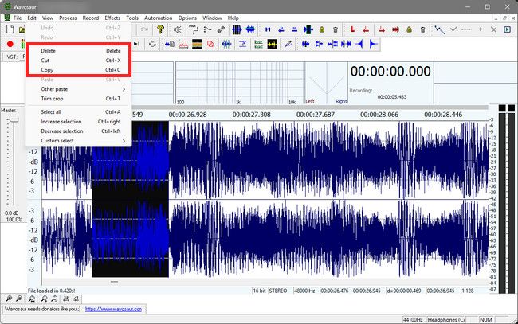The width and height of the screenshot is (518, 324).
Task: Click the Headphones output status field
Action: (446, 319)
